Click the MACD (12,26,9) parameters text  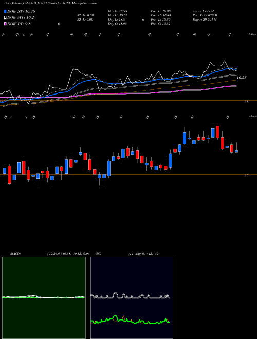[x=68, y=254]
